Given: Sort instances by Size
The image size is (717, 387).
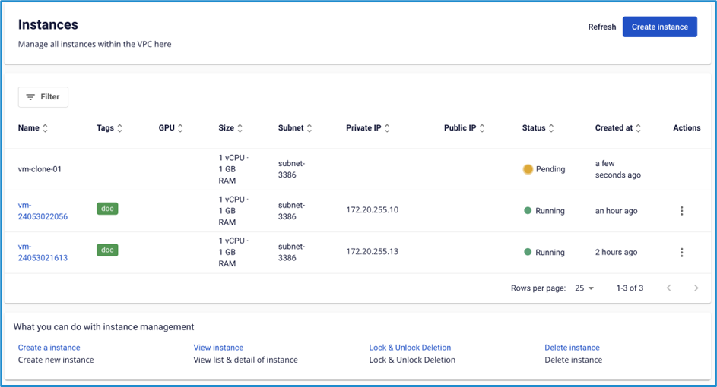Looking at the screenshot, I should tap(240, 128).
